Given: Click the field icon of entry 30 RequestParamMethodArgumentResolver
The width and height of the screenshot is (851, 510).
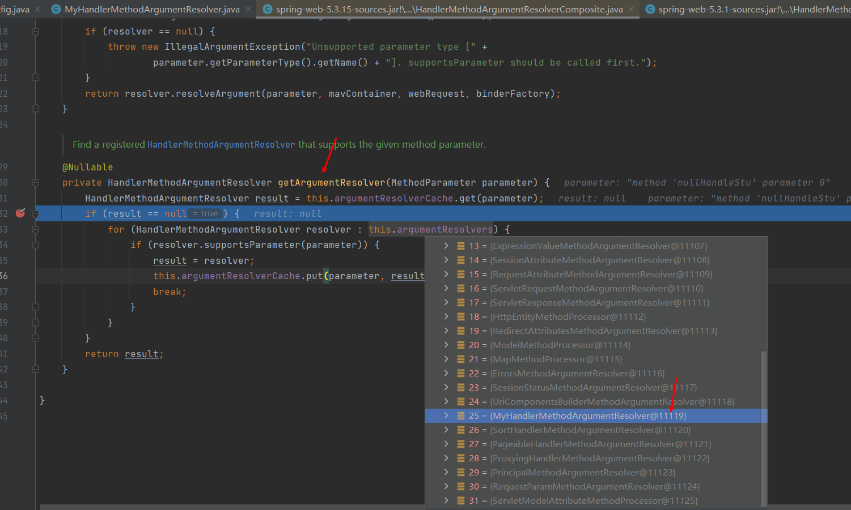Looking at the screenshot, I should click(x=461, y=486).
